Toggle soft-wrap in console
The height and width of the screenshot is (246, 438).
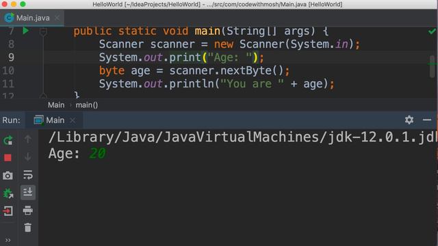[x=27, y=175]
